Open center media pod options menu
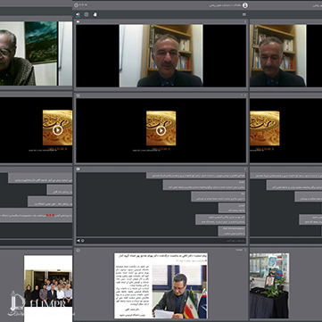Viewport: 322px width, 322px height. pyautogui.click(x=245, y=95)
